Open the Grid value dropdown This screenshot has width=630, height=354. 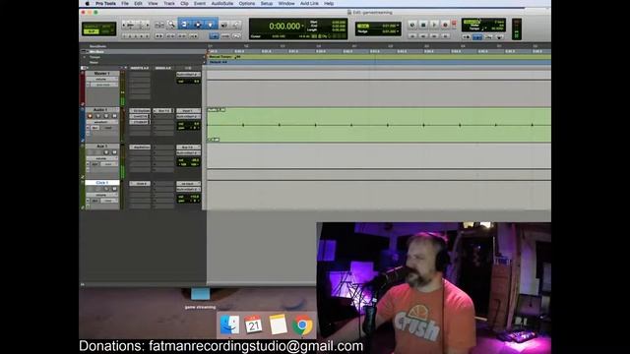(398, 26)
